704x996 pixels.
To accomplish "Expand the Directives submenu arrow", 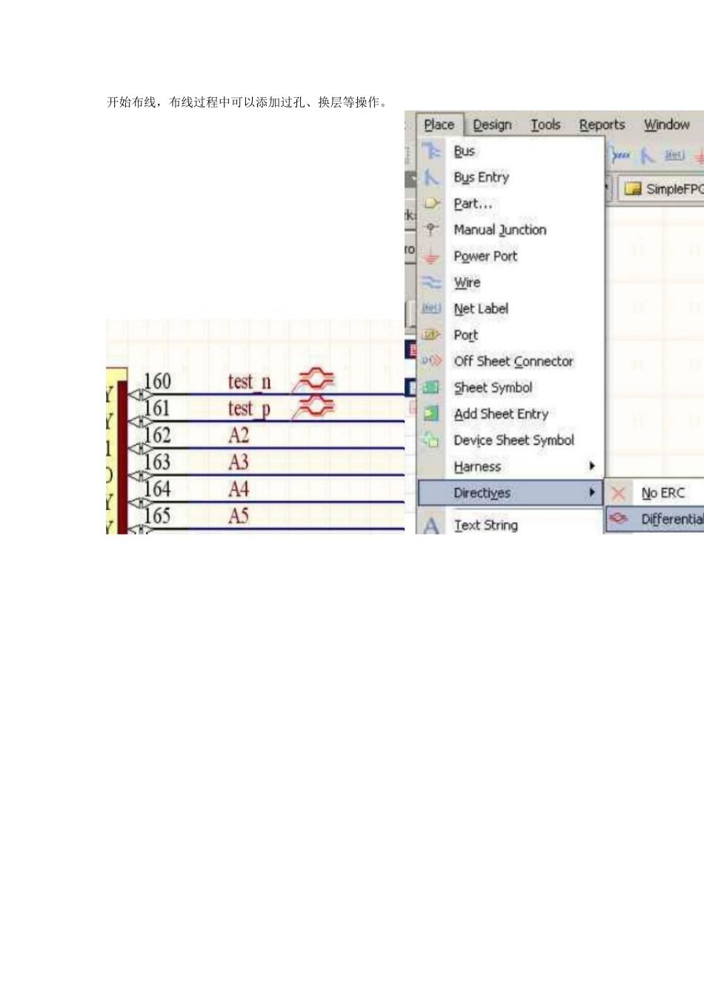I will (591, 493).
